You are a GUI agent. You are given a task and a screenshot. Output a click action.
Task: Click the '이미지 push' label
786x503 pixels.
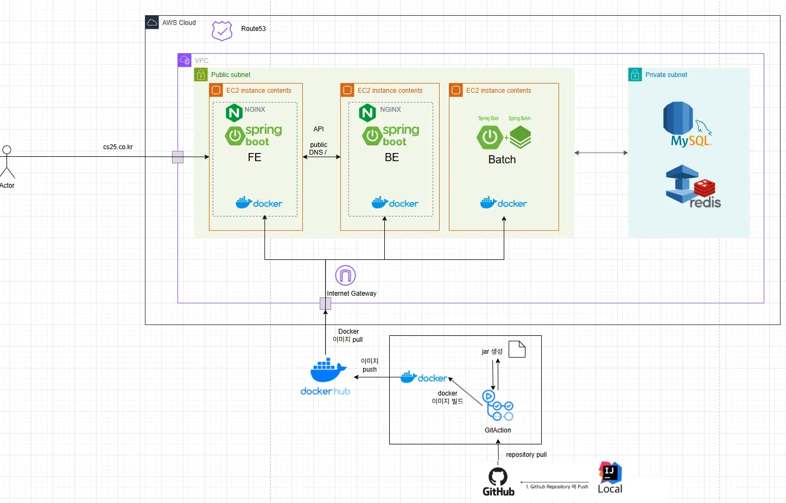pos(370,365)
